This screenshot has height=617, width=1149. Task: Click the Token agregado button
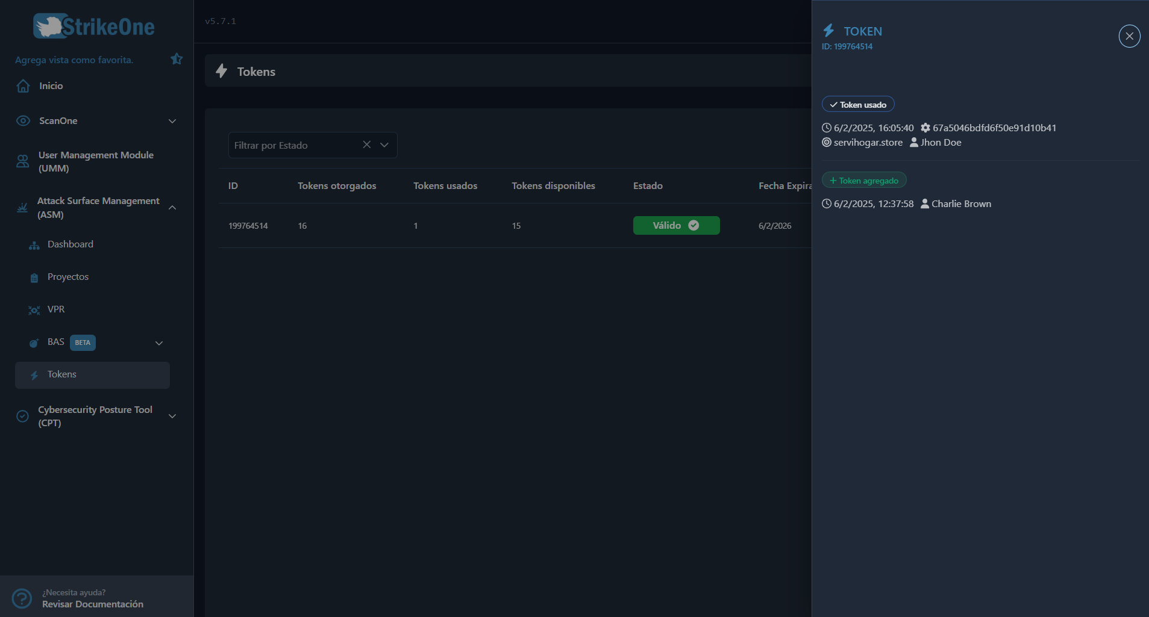pyautogui.click(x=863, y=179)
